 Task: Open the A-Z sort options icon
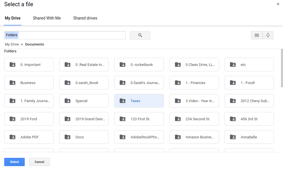268,35
